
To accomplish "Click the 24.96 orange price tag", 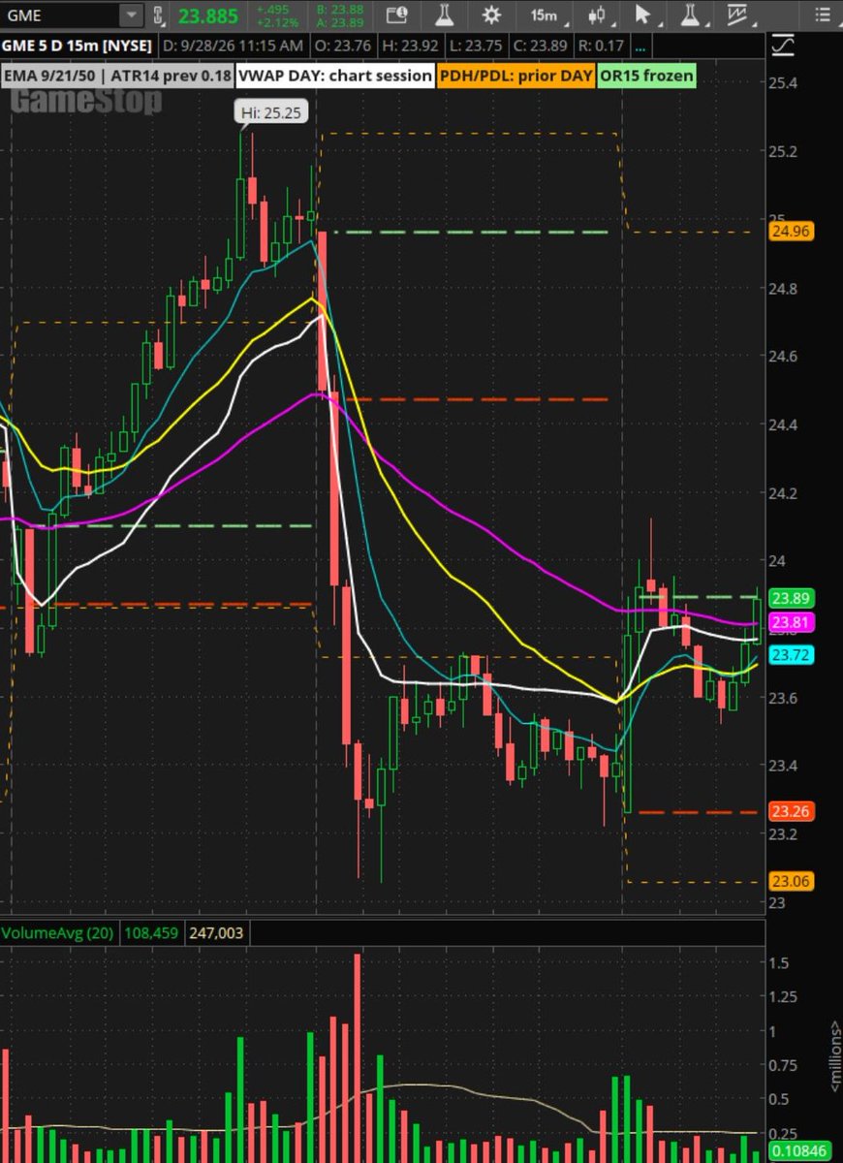I will click(792, 231).
